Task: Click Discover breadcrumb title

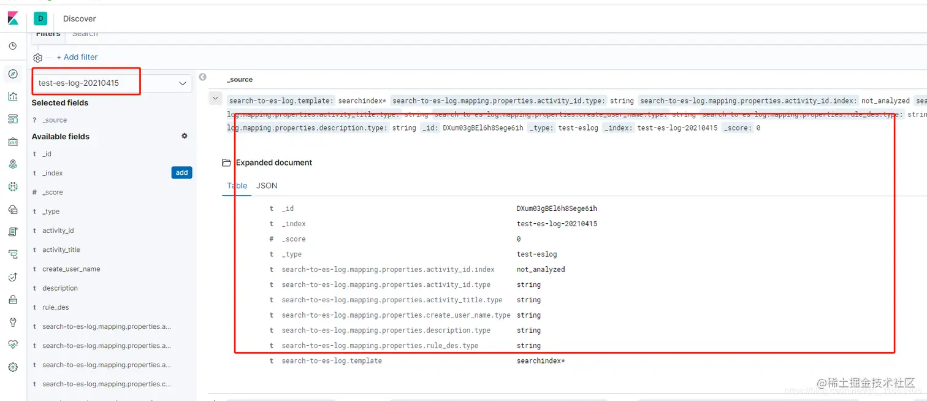Action: [80, 18]
